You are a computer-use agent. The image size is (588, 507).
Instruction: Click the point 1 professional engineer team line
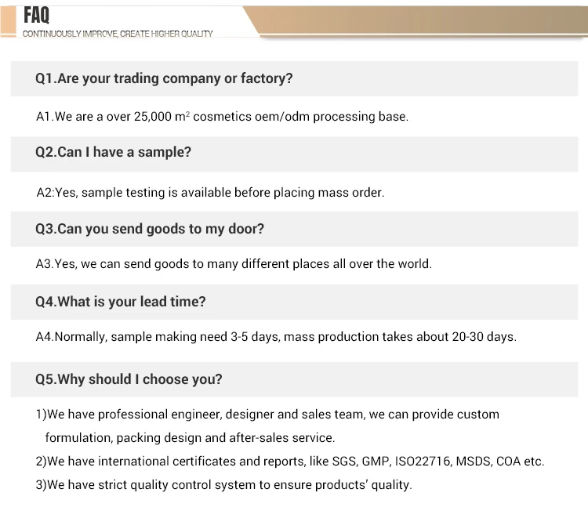[267, 415]
